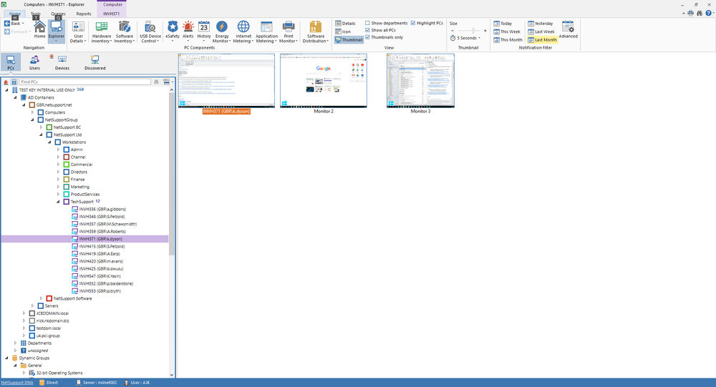
Task: Open the Tools ribbon tab
Action: tap(36, 14)
